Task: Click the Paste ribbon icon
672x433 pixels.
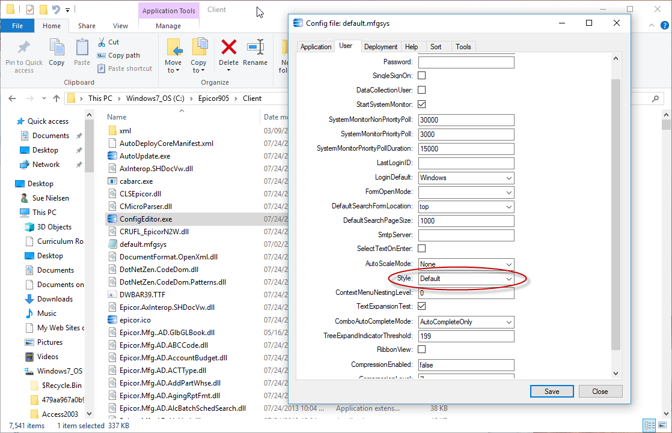Action: (82, 47)
